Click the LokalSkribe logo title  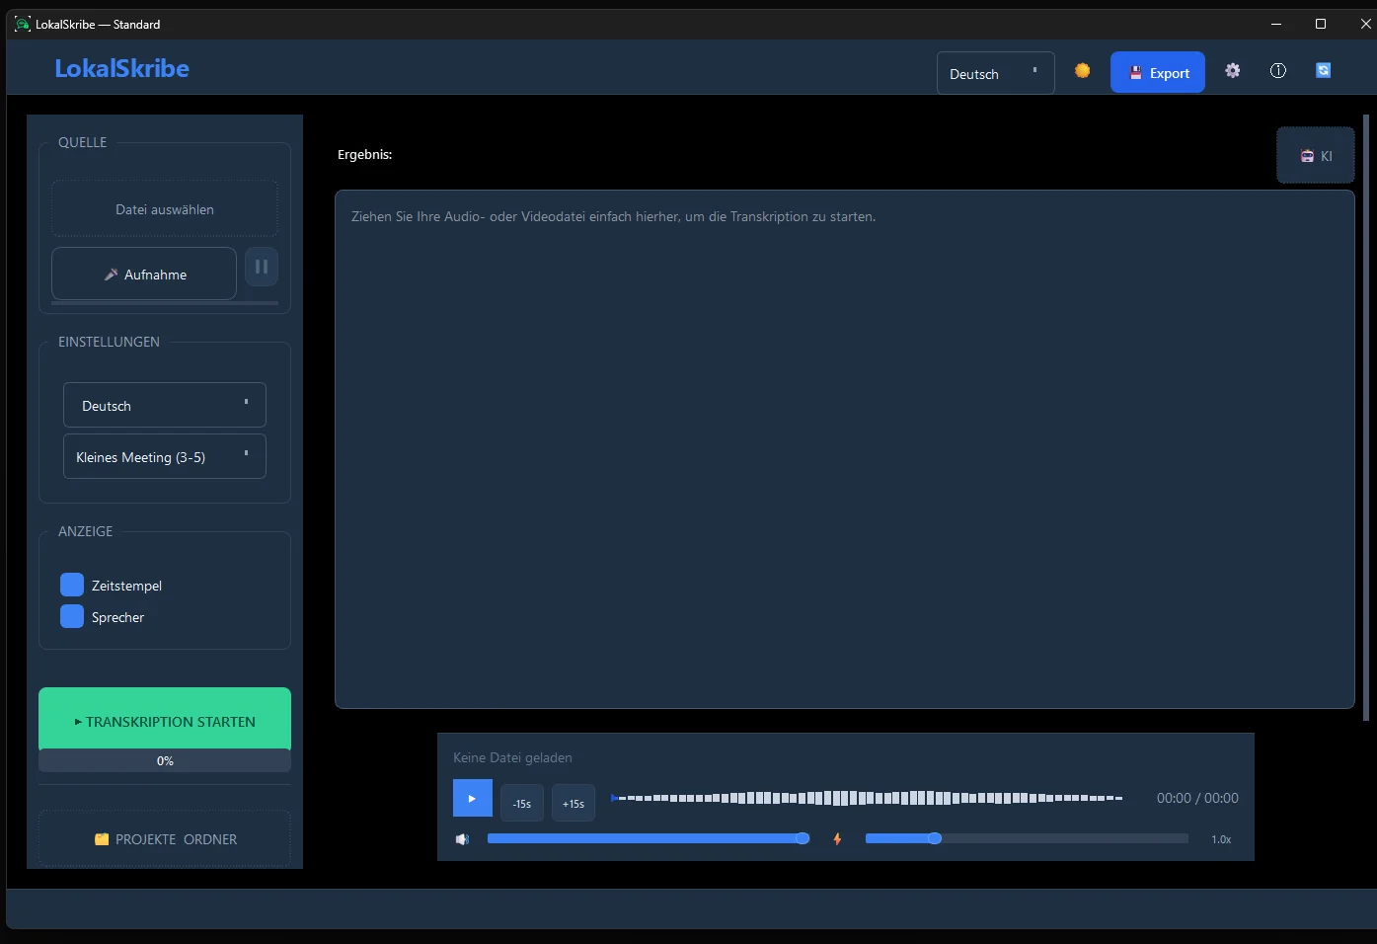pos(121,68)
